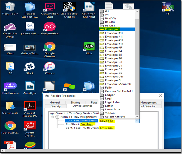Collapse the Form To Tray Assignment node
Image resolution: width=182 pixels, height=154 pixels.
click(x=52, y=117)
